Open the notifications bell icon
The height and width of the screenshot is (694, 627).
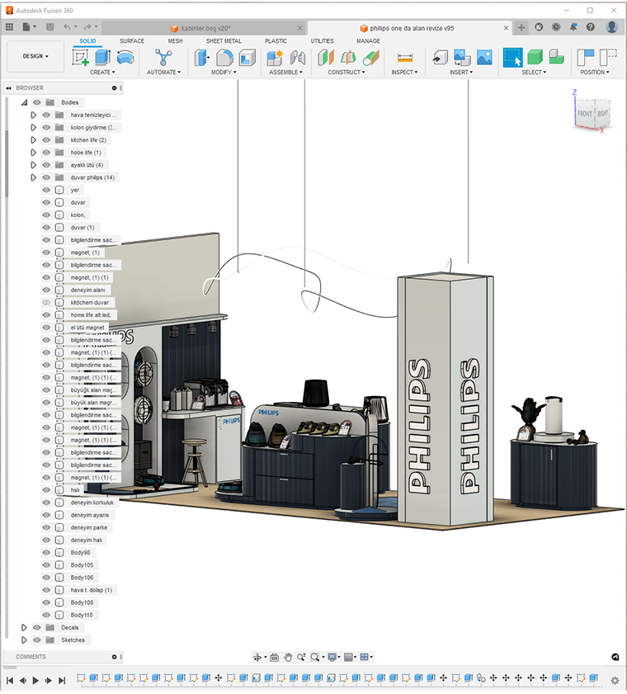click(573, 27)
